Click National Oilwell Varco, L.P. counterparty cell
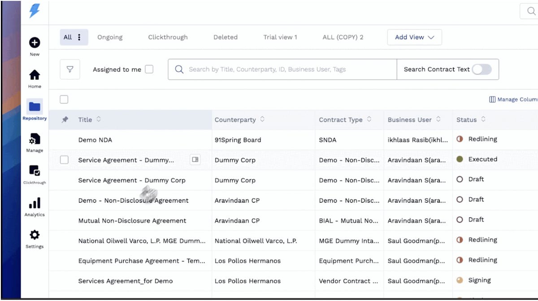The height and width of the screenshot is (301, 538). 256,241
